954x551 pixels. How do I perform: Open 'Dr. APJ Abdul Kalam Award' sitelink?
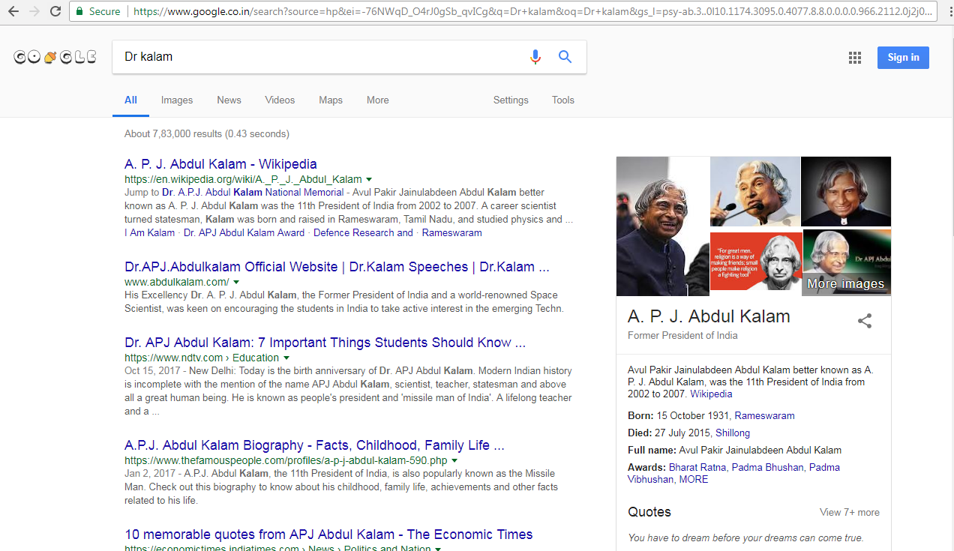coord(244,233)
